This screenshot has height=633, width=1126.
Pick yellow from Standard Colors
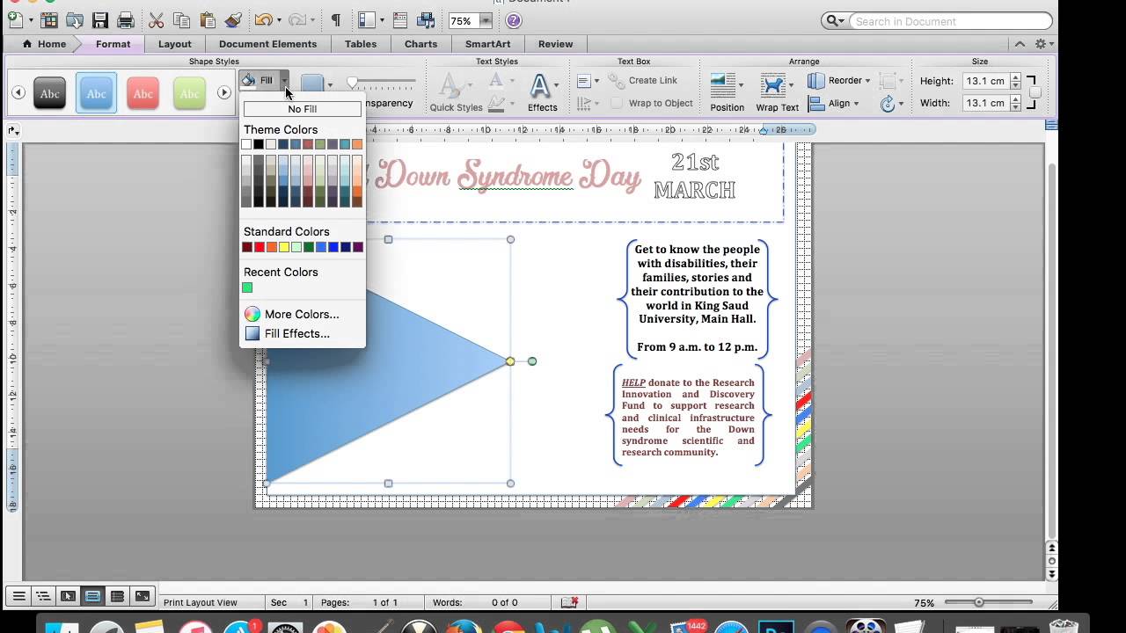(284, 247)
